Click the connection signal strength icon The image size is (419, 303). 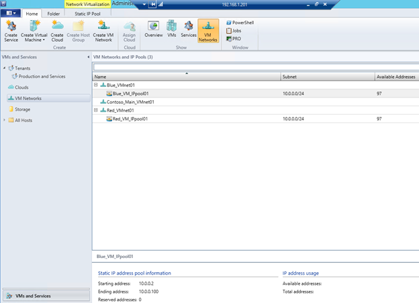pos(161,4)
